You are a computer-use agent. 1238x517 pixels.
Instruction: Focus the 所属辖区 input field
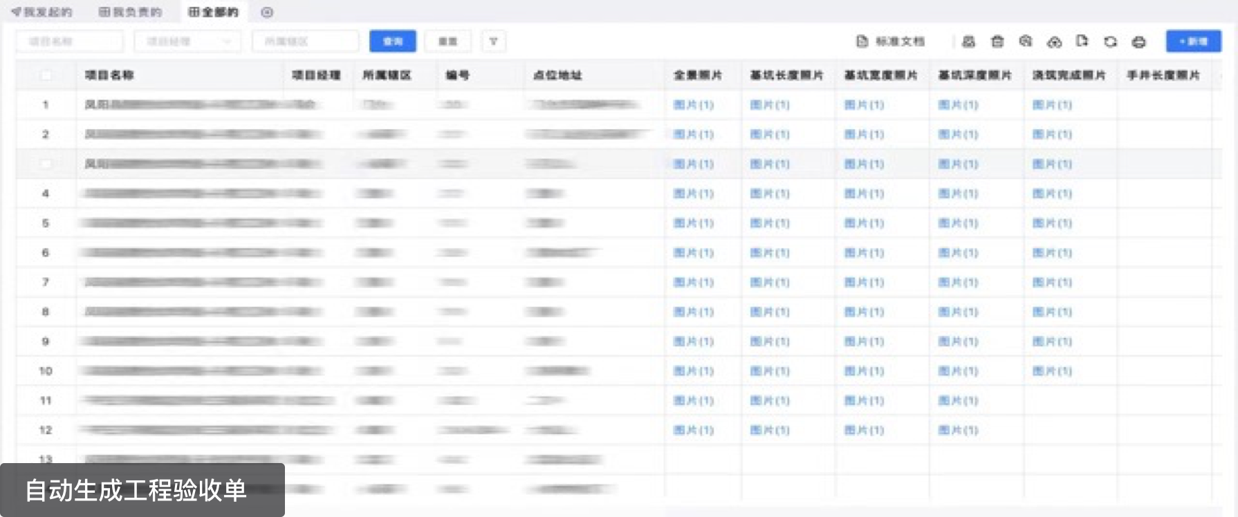tap(305, 41)
